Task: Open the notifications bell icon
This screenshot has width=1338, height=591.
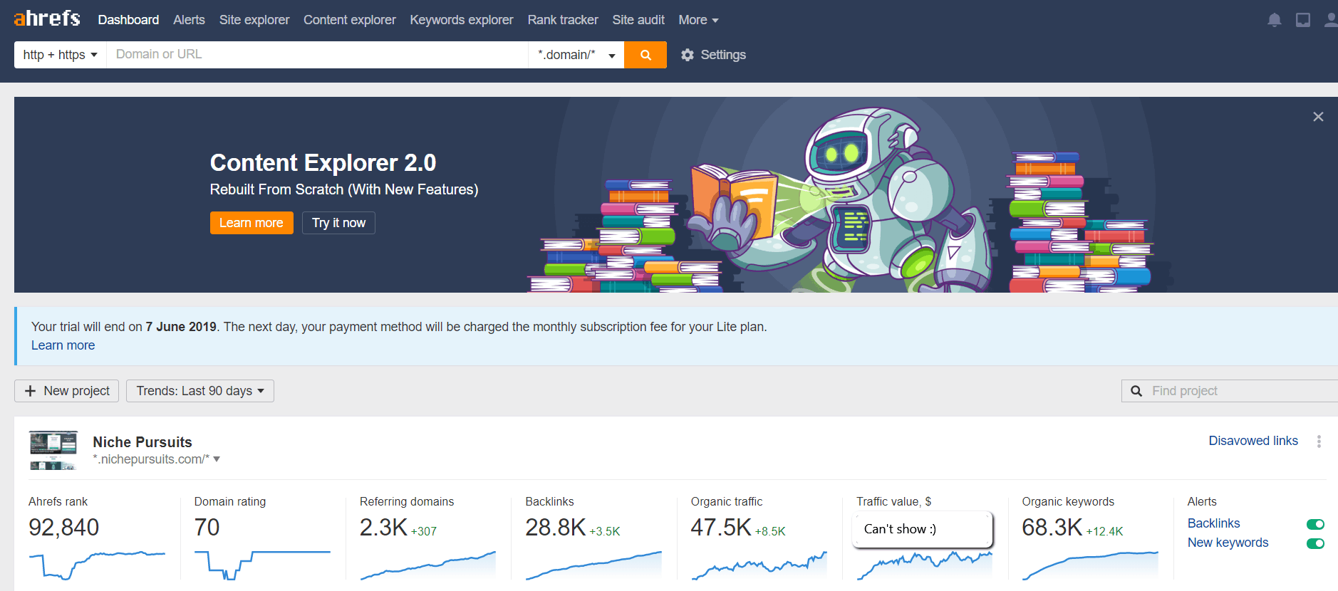Action: click(x=1275, y=20)
